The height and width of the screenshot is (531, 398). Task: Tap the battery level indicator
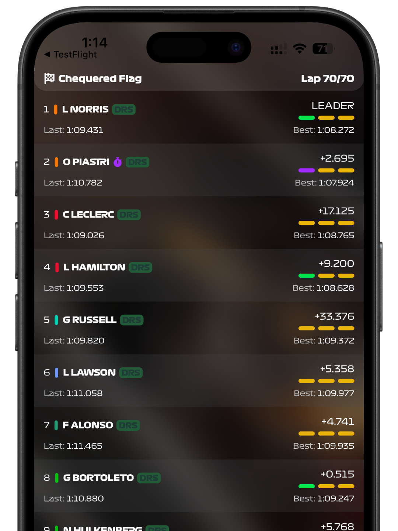click(x=323, y=49)
